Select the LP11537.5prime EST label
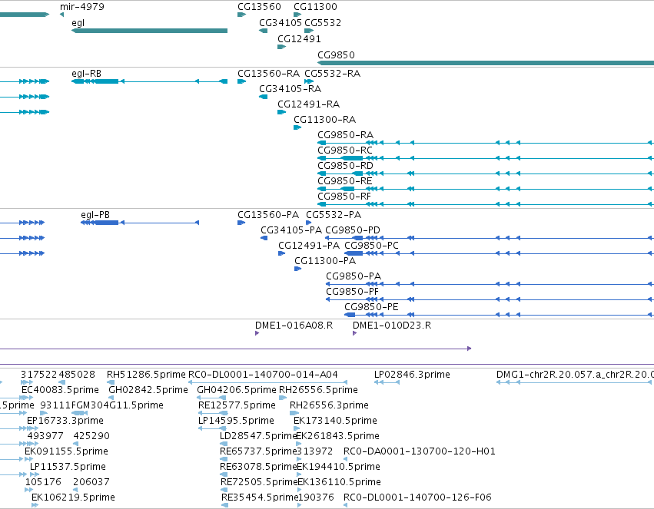The width and height of the screenshot is (654, 509). point(68,468)
